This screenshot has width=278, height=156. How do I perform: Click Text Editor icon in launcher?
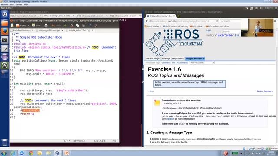[x=5, y=48]
